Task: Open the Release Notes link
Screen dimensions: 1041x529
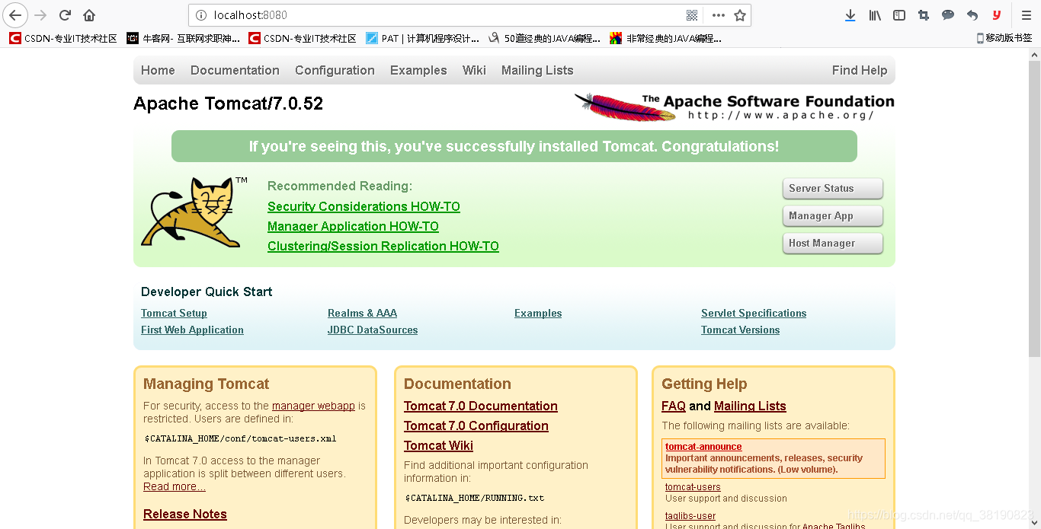Action: 185,514
